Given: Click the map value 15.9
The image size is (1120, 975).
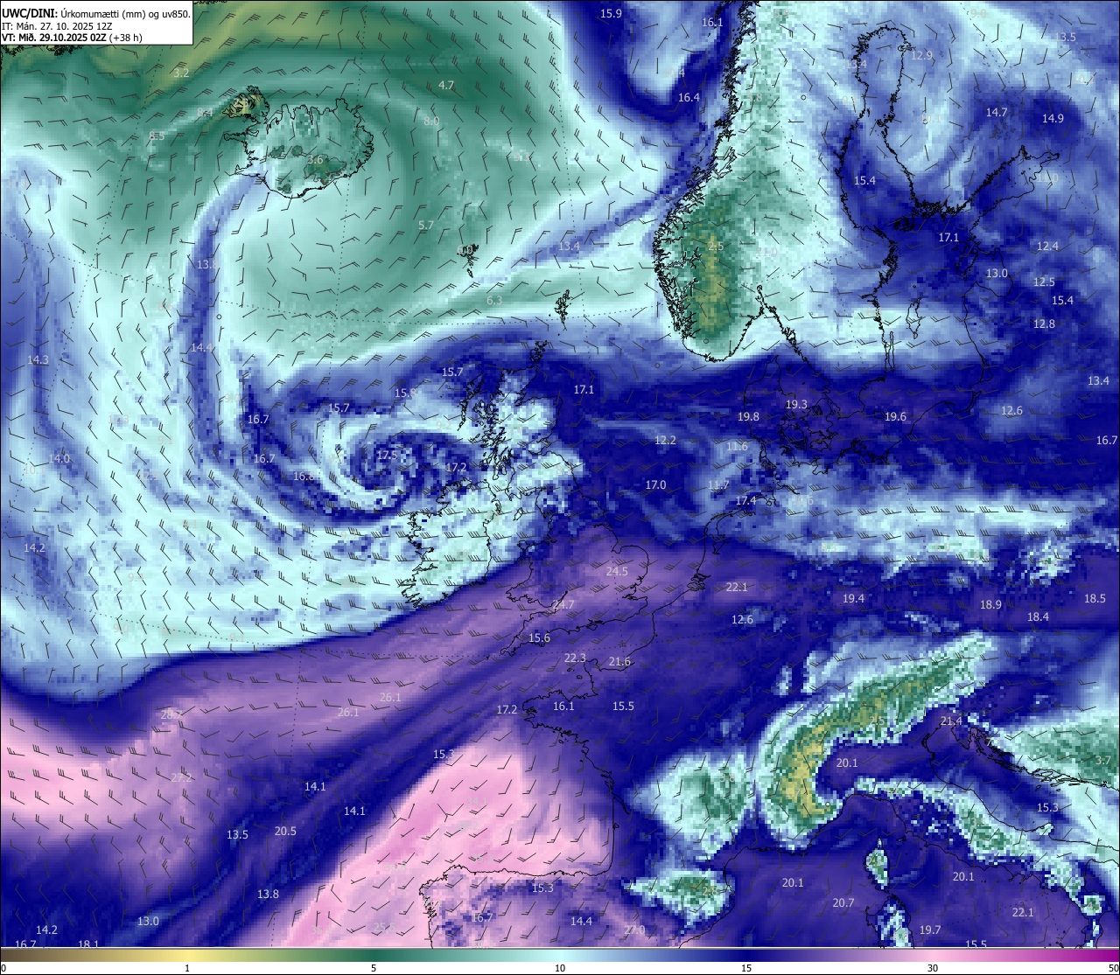Looking at the screenshot, I should pos(611,13).
